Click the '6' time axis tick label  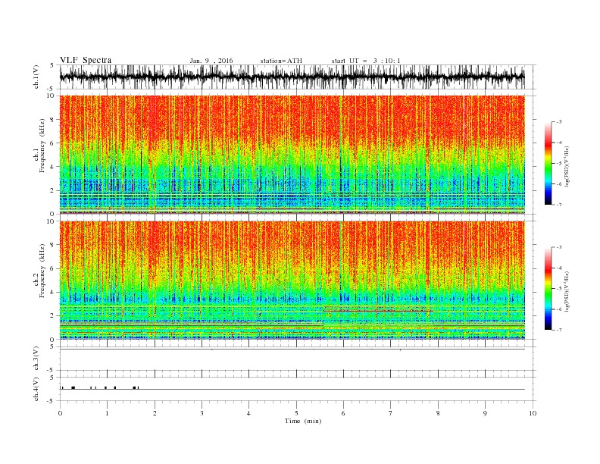(343, 413)
